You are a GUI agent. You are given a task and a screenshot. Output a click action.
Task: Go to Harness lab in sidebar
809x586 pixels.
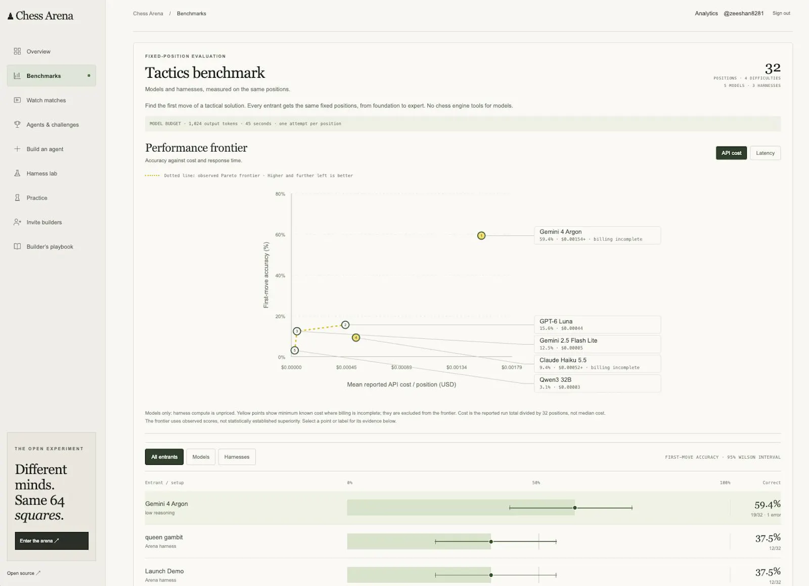pos(52,173)
